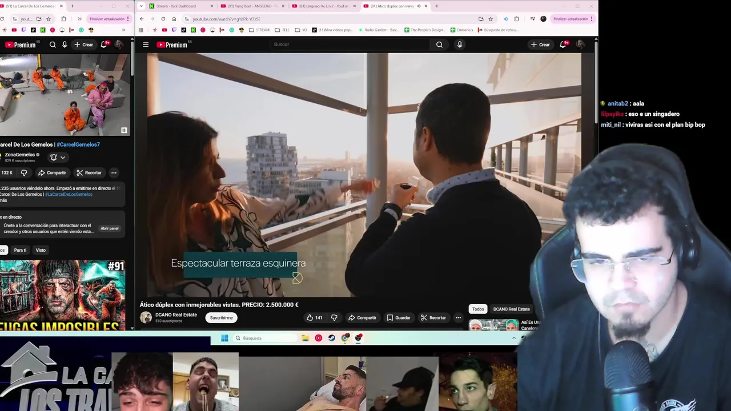Open Windows Start menu
The width and height of the screenshot is (731, 411).
[224, 338]
